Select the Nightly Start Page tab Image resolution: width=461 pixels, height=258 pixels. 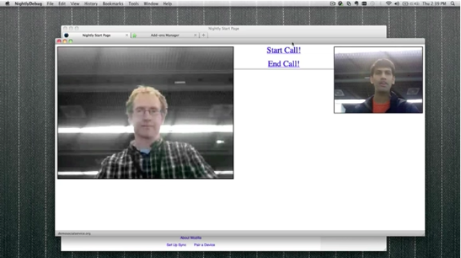click(96, 35)
